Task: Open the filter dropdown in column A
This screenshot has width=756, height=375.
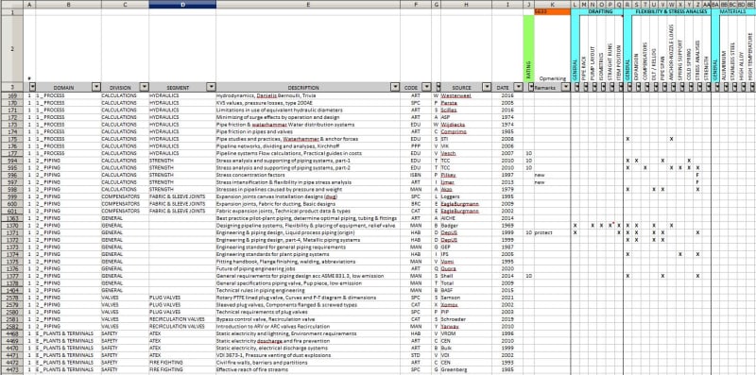Action: [x=33, y=87]
